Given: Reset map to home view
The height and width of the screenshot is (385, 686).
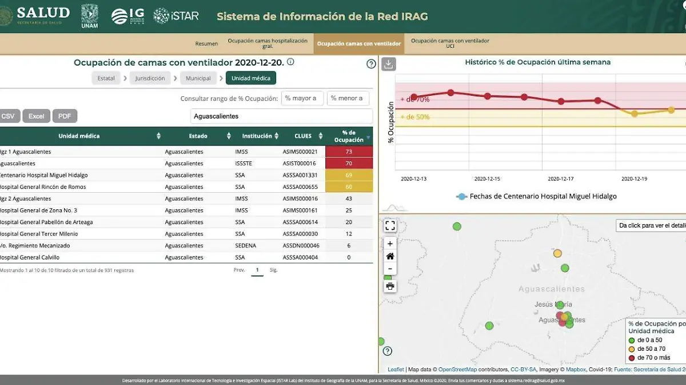Looking at the screenshot, I should point(390,257).
